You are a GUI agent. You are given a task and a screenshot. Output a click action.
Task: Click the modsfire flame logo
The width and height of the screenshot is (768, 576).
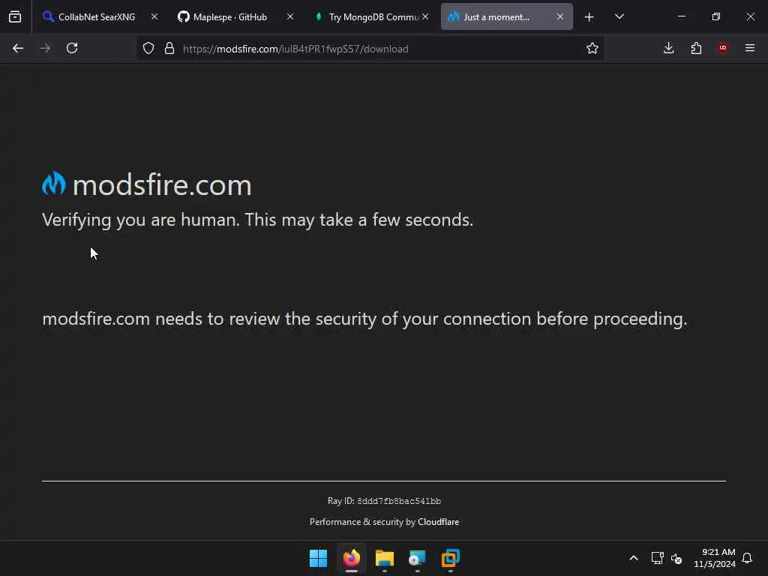[x=54, y=184]
